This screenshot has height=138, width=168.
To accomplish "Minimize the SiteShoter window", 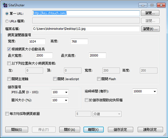I will click(x=143, y=5).
